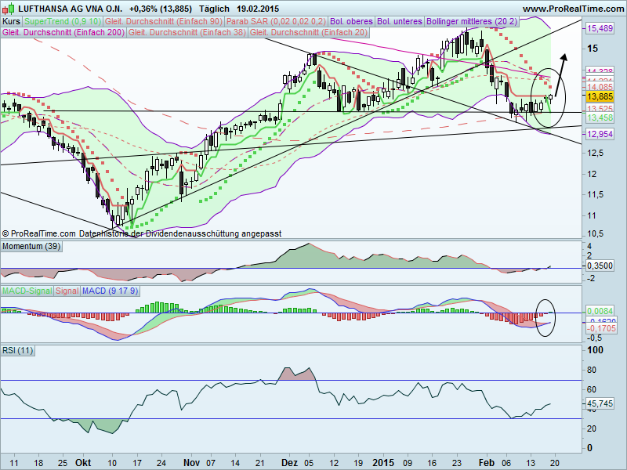
Task: Select the Kurs indicator label
Action: coord(11,21)
